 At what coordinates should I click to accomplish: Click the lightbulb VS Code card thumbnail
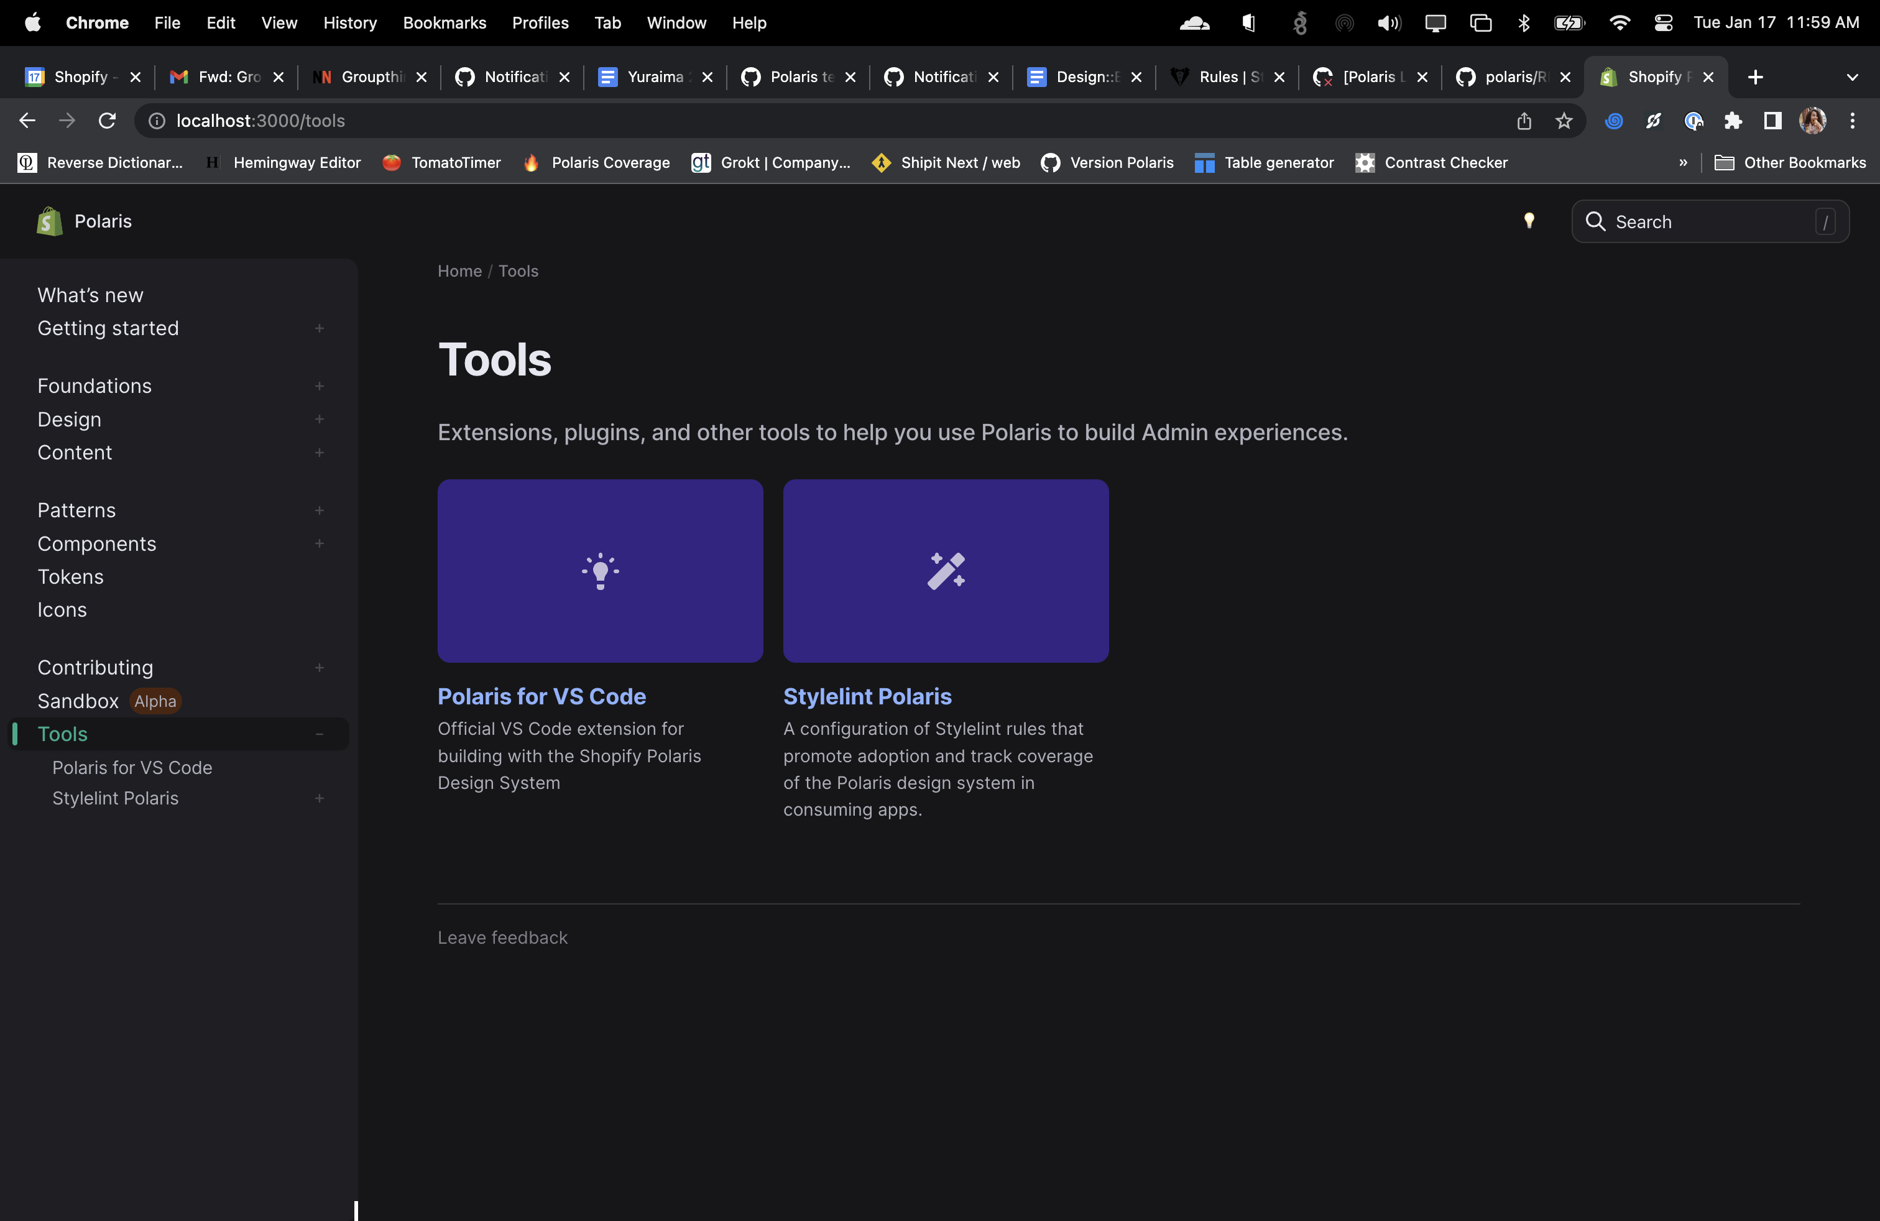pos(599,570)
